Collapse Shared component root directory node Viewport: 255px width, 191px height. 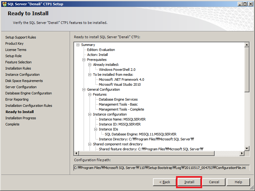point(90,144)
